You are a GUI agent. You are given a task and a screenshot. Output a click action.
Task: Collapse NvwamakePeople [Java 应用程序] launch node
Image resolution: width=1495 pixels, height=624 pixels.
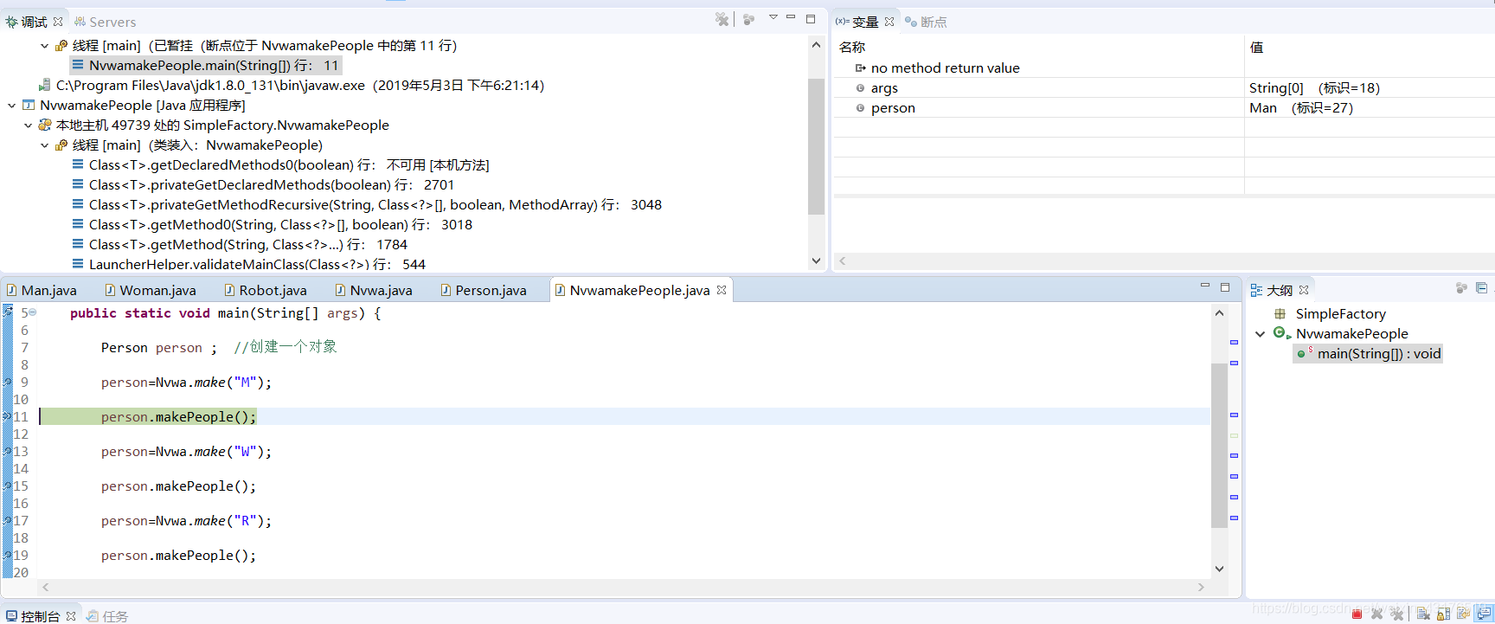[x=11, y=106]
